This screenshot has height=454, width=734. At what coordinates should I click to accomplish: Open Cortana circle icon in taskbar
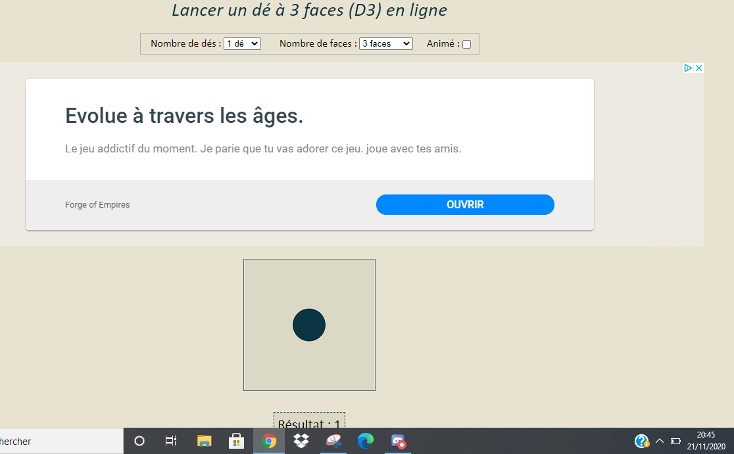pos(139,441)
